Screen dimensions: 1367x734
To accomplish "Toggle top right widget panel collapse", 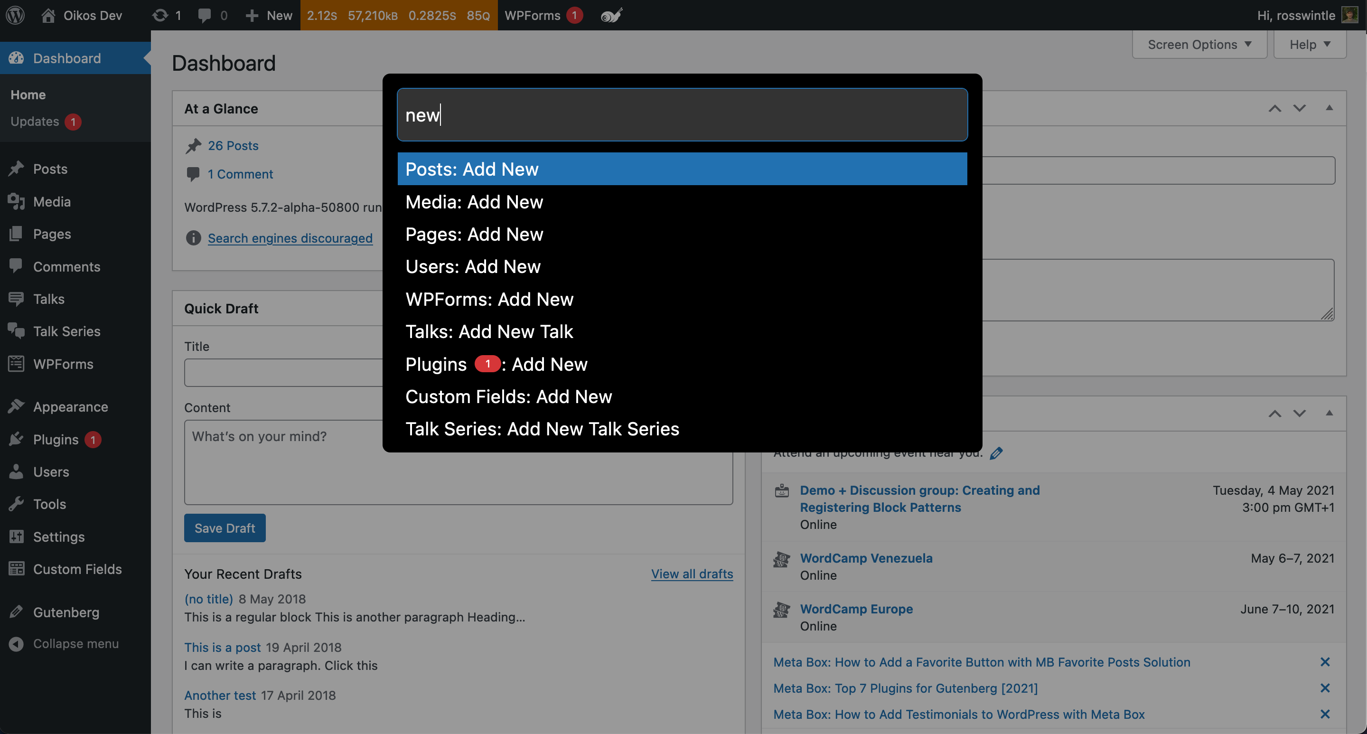I will click(x=1329, y=108).
